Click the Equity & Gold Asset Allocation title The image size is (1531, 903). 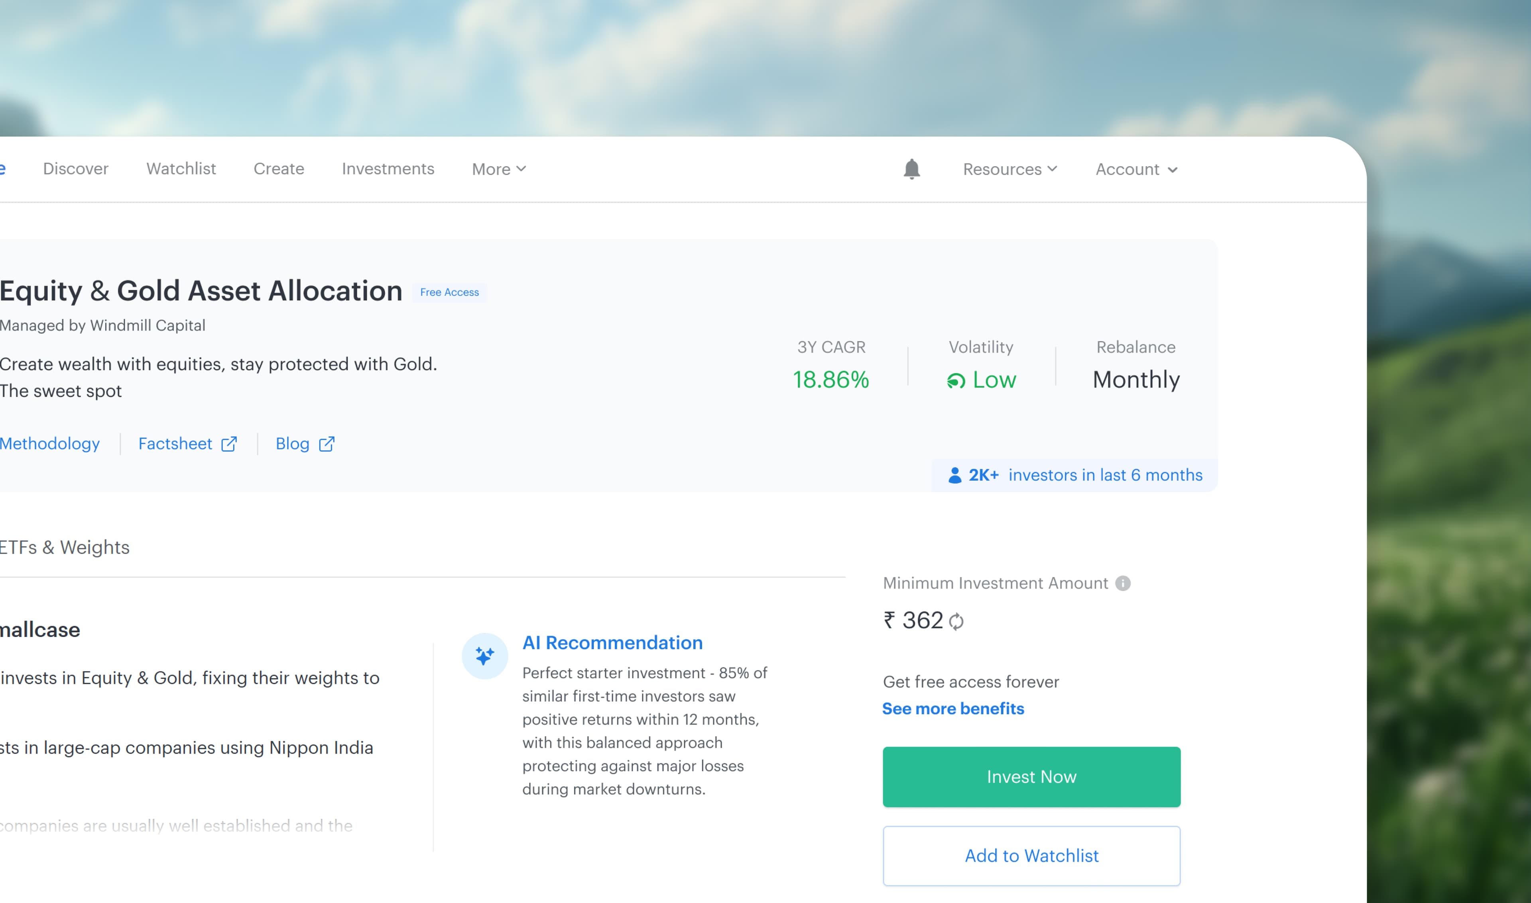pos(201,291)
